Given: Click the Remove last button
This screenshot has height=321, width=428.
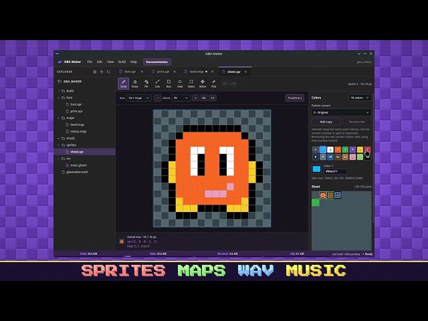Looking at the screenshot, I should 356,122.
